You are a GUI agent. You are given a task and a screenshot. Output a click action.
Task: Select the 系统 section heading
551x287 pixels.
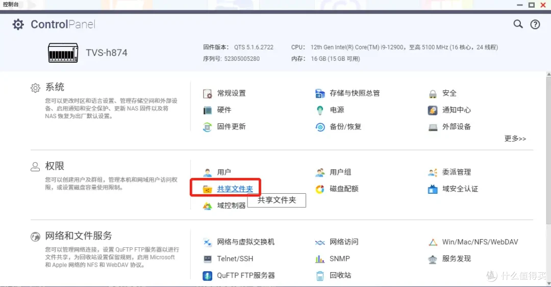point(55,87)
